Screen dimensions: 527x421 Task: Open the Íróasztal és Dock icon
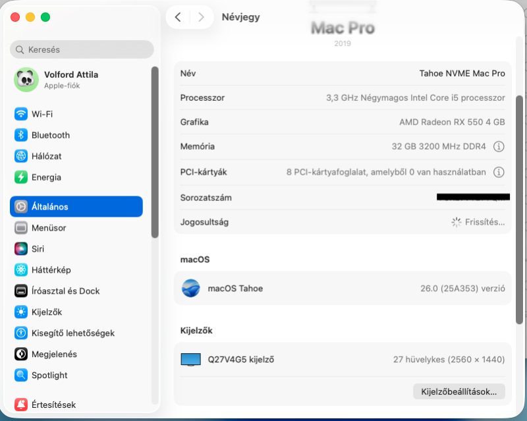pos(21,291)
